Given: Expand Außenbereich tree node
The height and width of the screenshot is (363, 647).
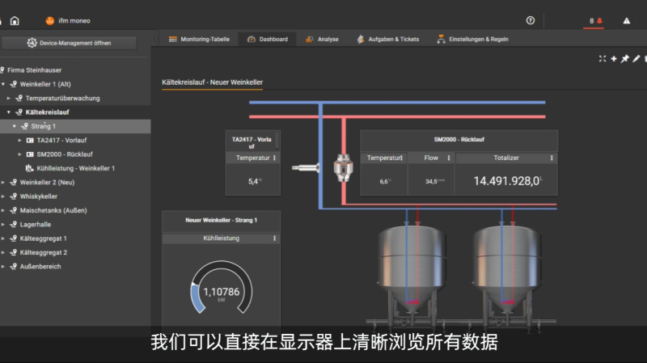Looking at the screenshot, I should pyautogui.click(x=3, y=267).
